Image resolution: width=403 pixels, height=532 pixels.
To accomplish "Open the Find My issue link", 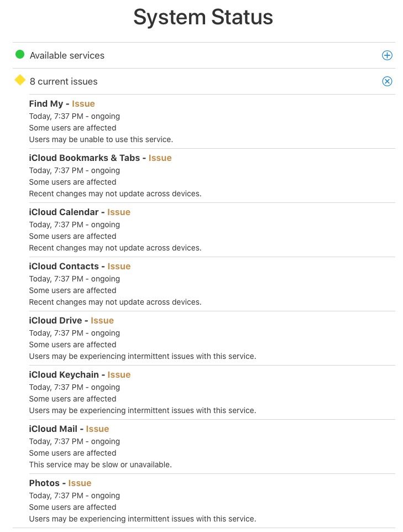I will [83, 103].
